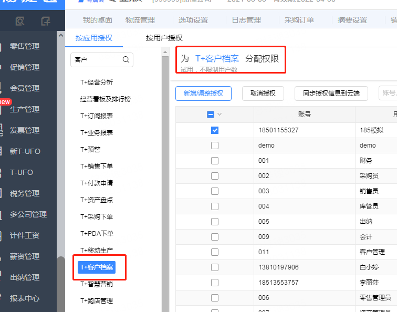This screenshot has height=312, width=397.
Task: Click the 账号 search field beside the sync button
Action: click(388, 93)
